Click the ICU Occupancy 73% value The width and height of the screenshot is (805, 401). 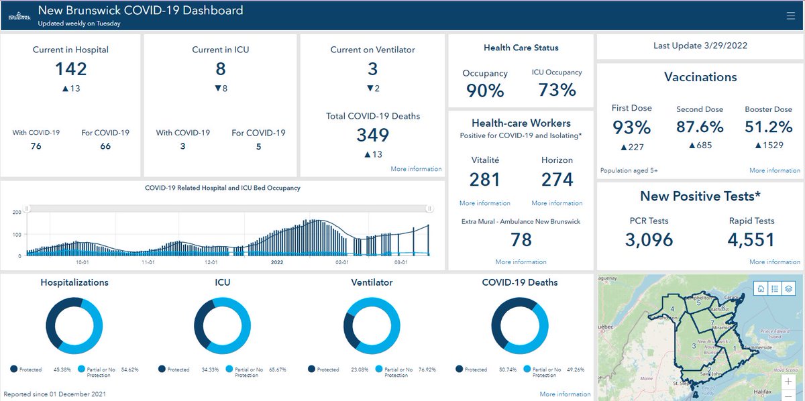(x=557, y=90)
